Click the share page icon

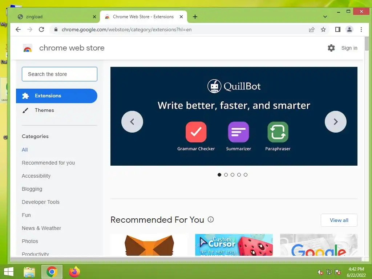[311, 29]
